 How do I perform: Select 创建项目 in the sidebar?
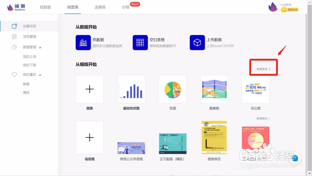pyautogui.click(x=29, y=26)
